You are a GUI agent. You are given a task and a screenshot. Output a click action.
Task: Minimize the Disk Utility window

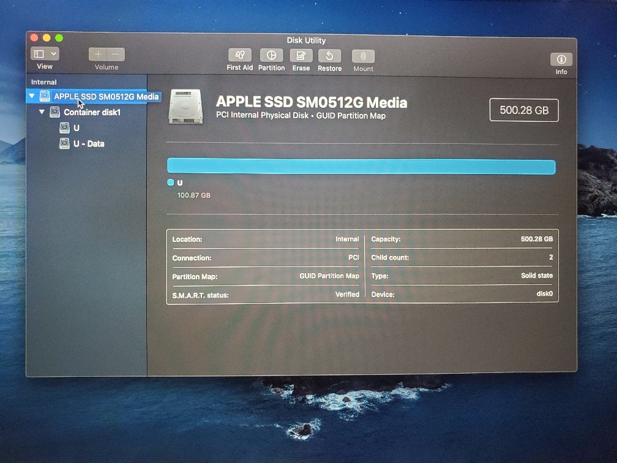[47, 37]
